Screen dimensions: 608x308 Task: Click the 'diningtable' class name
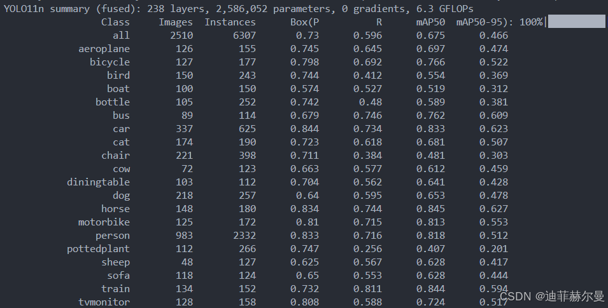(98, 182)
